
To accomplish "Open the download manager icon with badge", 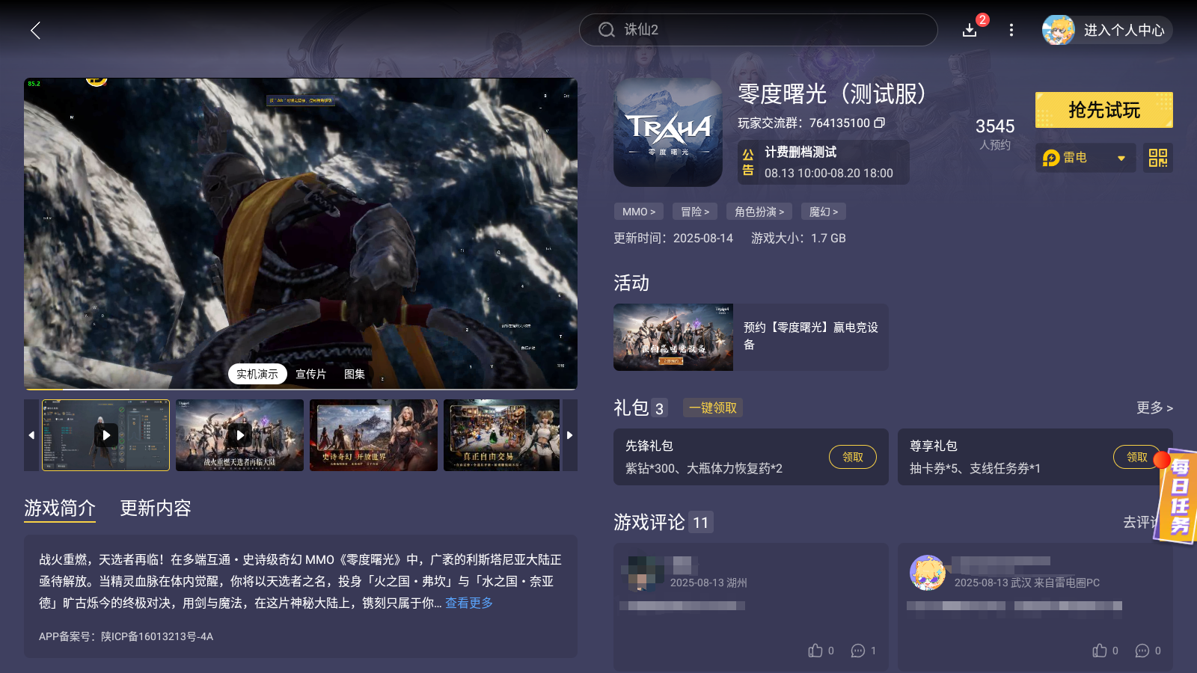I will point(969,31).
